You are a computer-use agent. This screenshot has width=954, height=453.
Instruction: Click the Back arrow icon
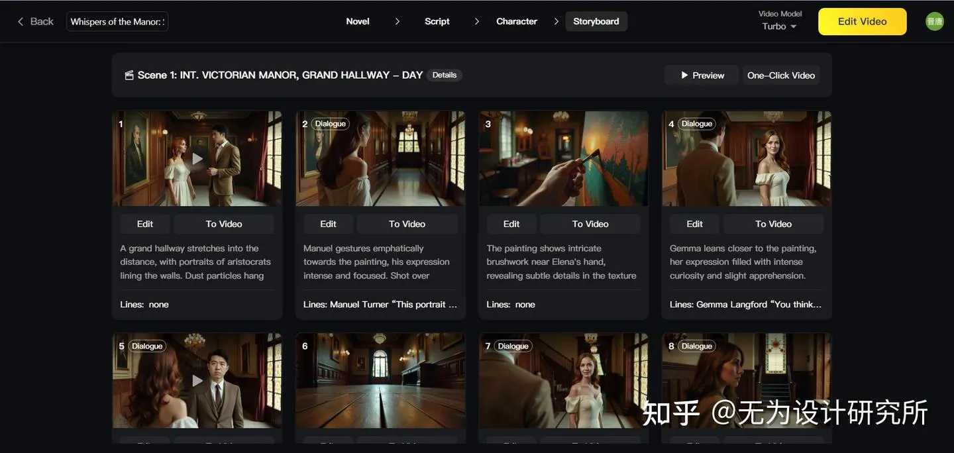[x=21, y=22]
